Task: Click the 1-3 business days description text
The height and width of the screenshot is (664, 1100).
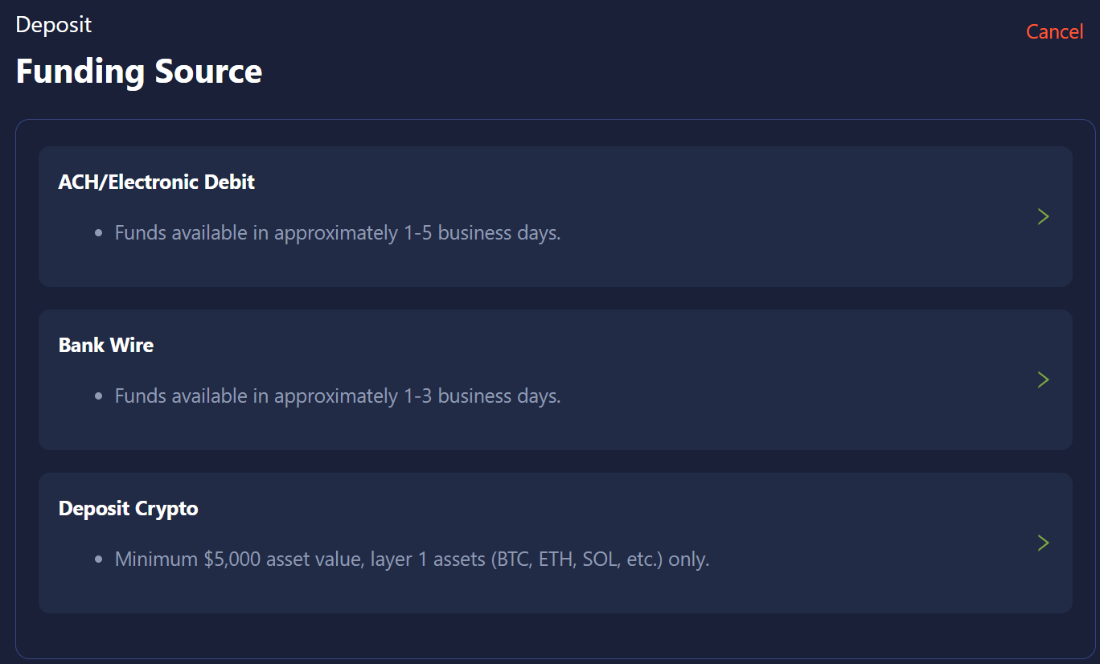Action: pos(337,396)
